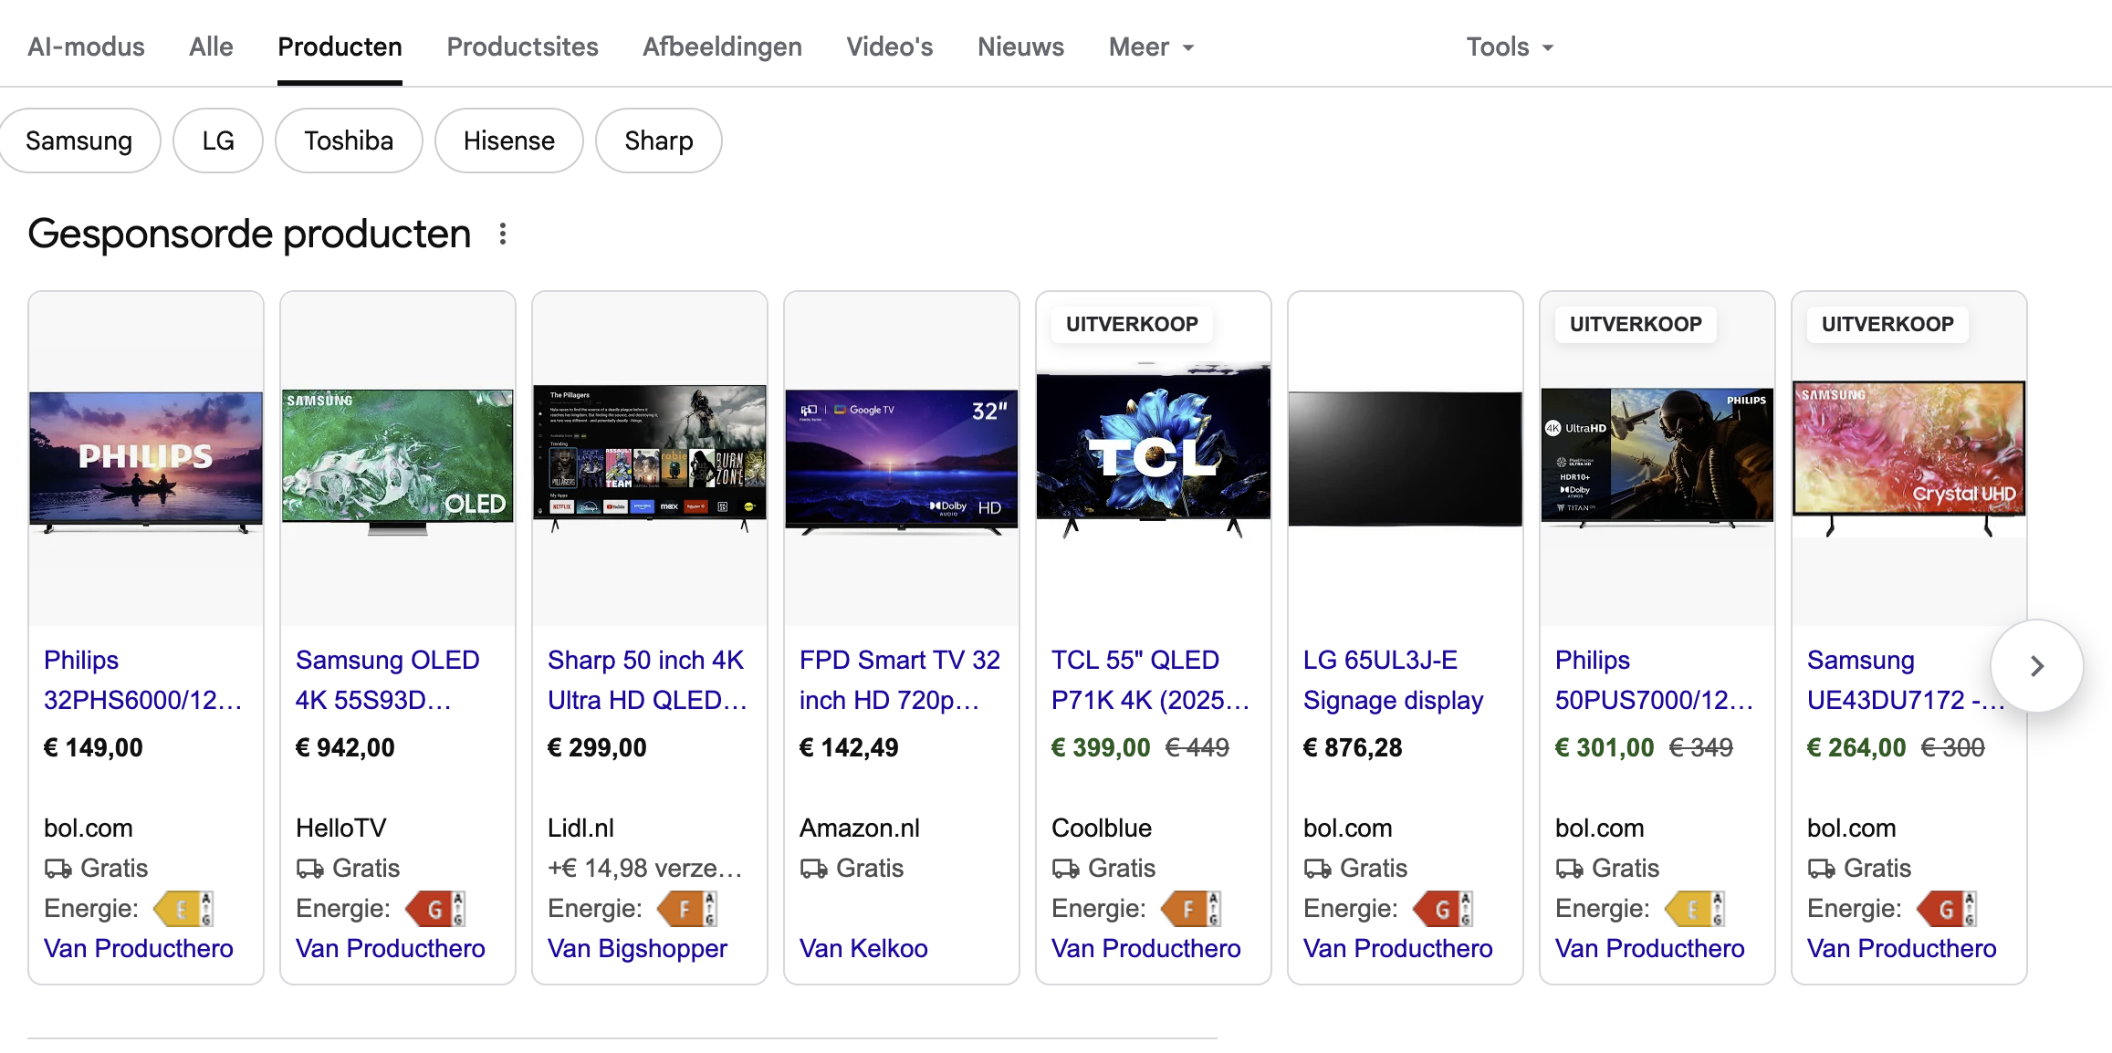
Task: Switch to the Alle tab
Action: (x=211, y=47)
